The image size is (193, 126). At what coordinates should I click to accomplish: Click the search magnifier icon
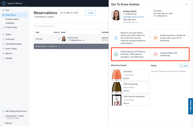pyautogui.click(x=36, y=26)
